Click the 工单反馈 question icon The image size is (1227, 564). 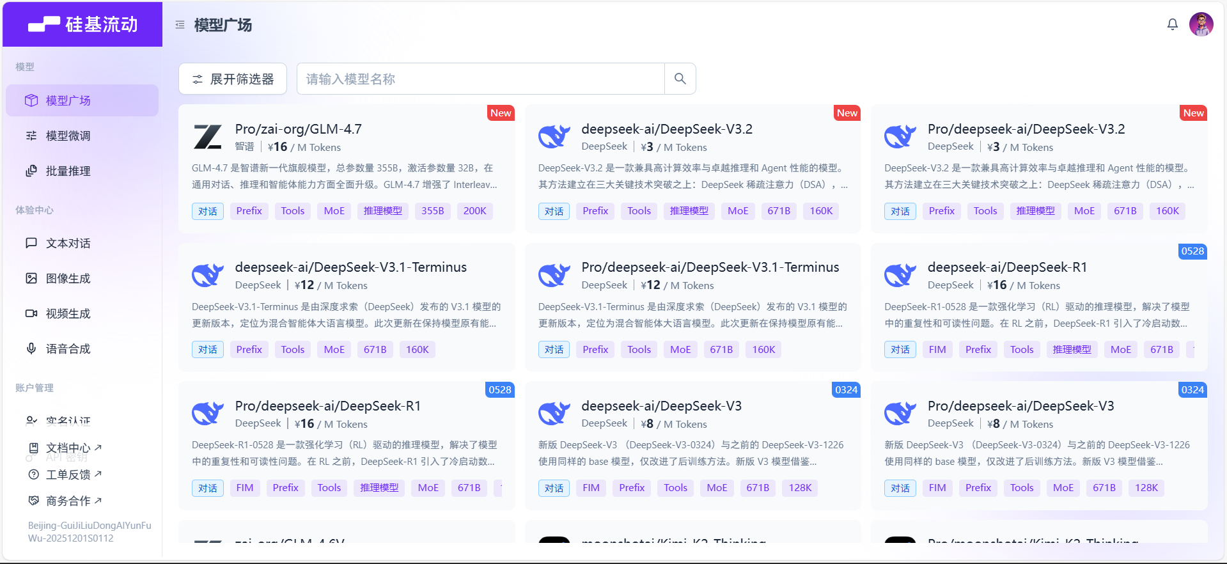click(x=34, y=474)
